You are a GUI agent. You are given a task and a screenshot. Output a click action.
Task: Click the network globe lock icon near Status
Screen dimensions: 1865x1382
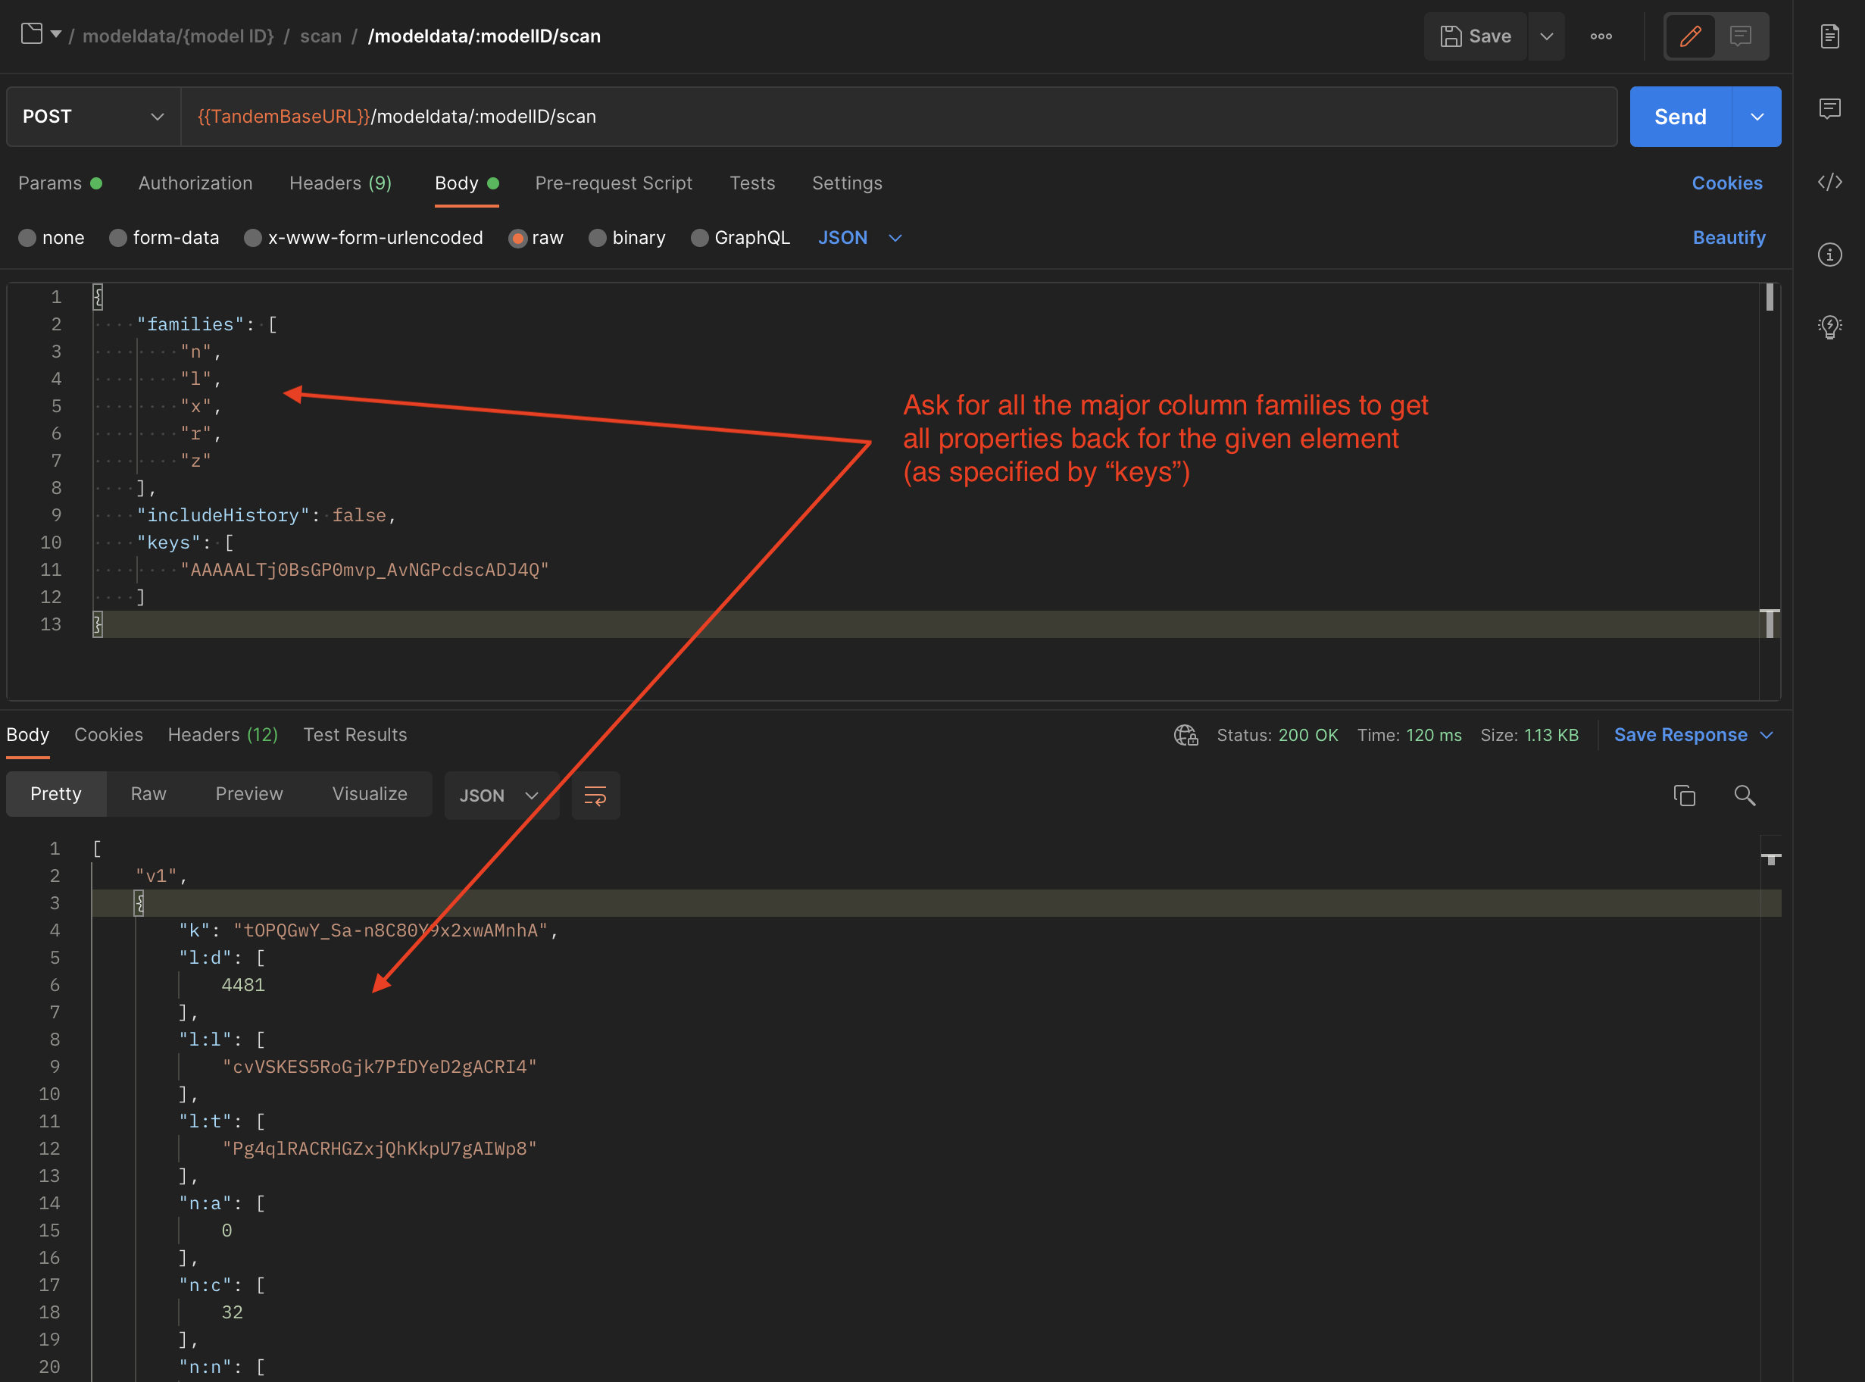tap(1186, 734)
